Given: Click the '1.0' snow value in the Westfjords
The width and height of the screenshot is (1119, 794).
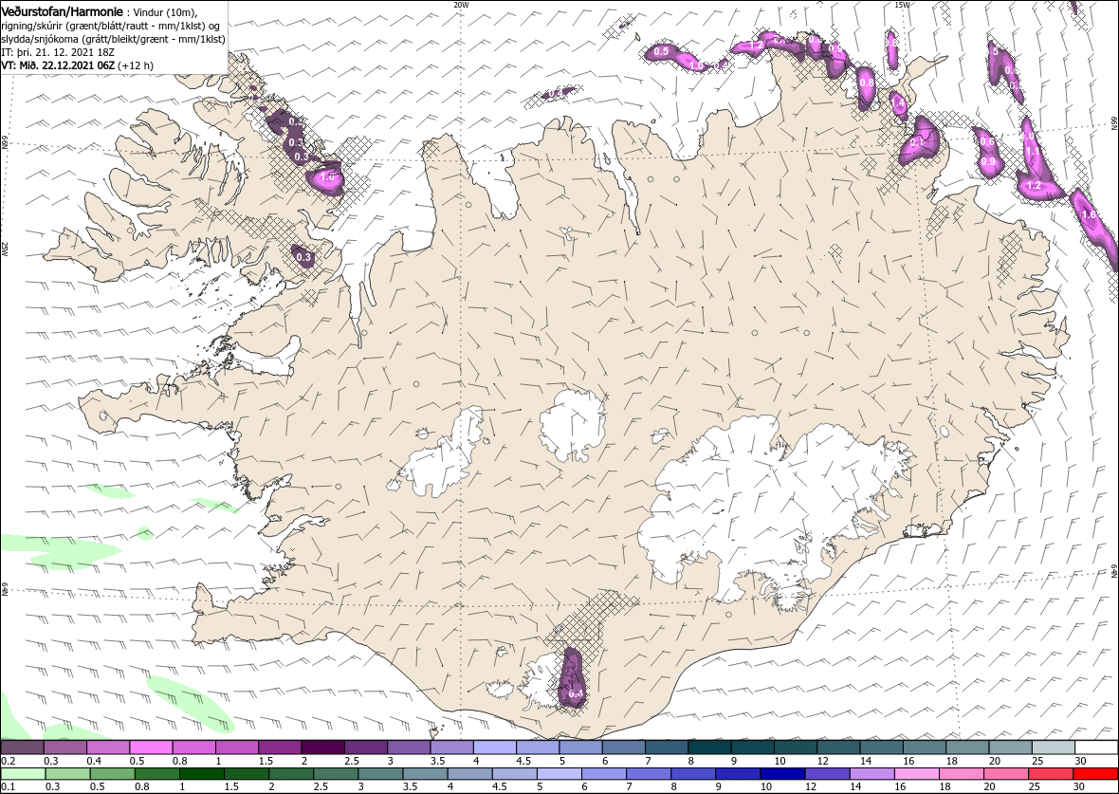Looking at the screenshot, I should pyautogui.click(x=328, y=176).
